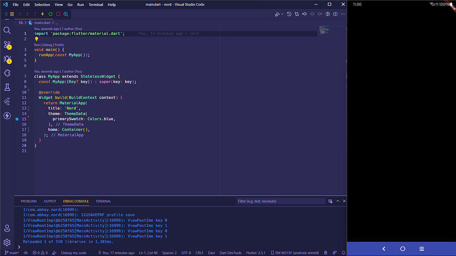
Task: Open Source Control view
Action: (7, 45)
